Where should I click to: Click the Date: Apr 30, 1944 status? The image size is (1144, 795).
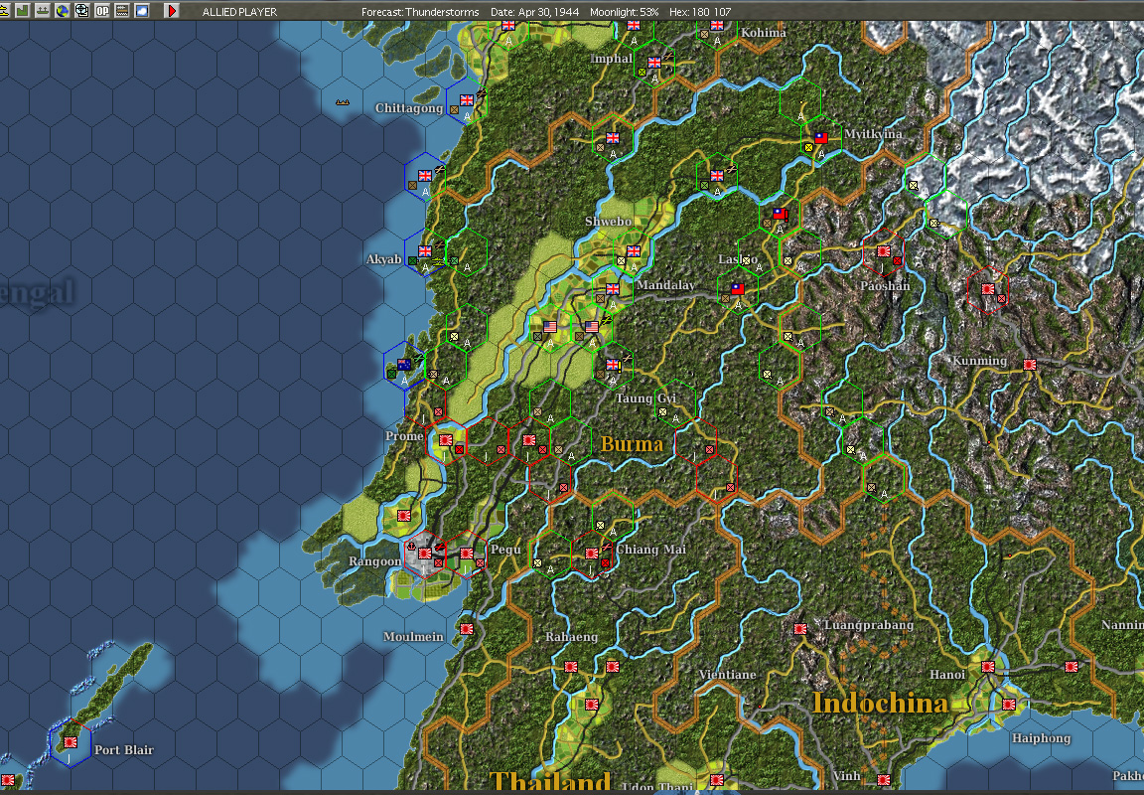point(537,12)
